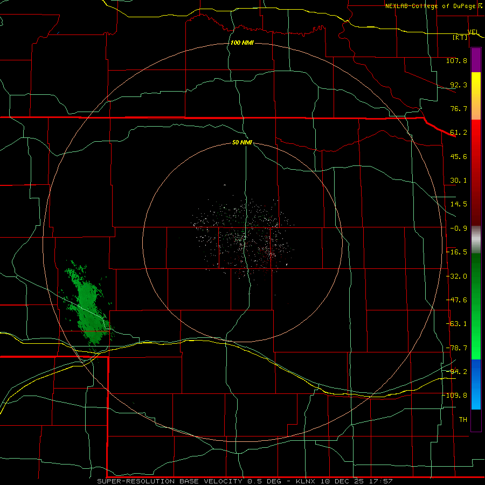This screenshot has height=485, width=485.
Task: Click the 'KLNX' station identifier in caption
Action: coord(306,481)
